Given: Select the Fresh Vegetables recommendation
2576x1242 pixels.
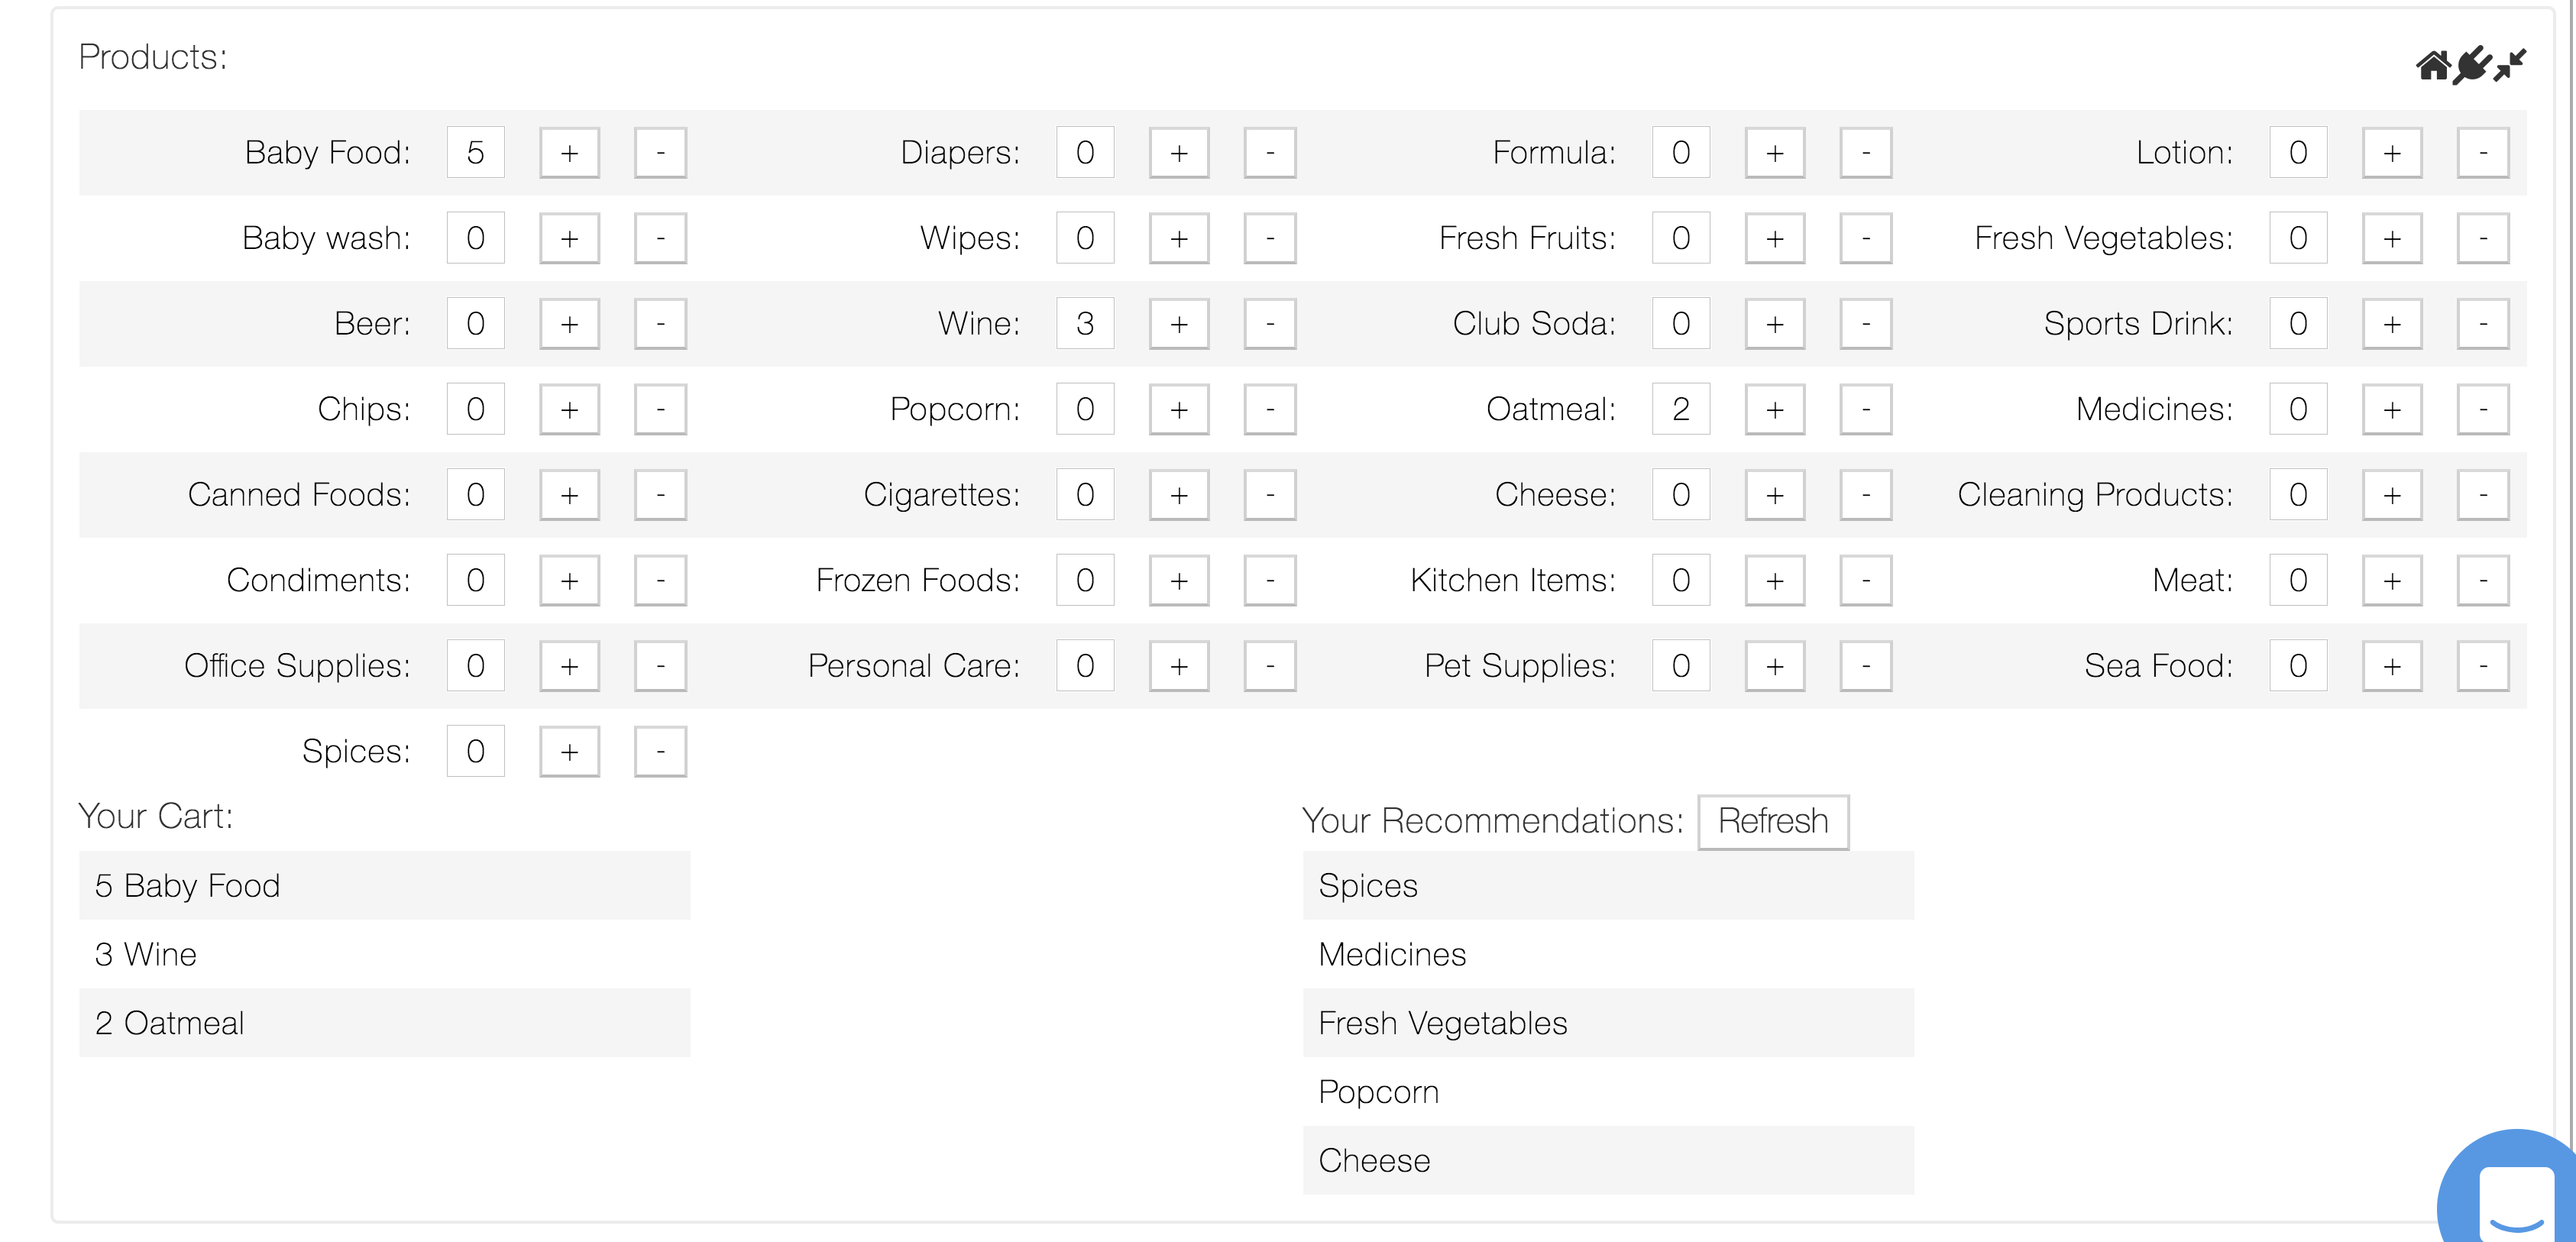Looking at the screenshot, I should (x=1607, y=1023).
